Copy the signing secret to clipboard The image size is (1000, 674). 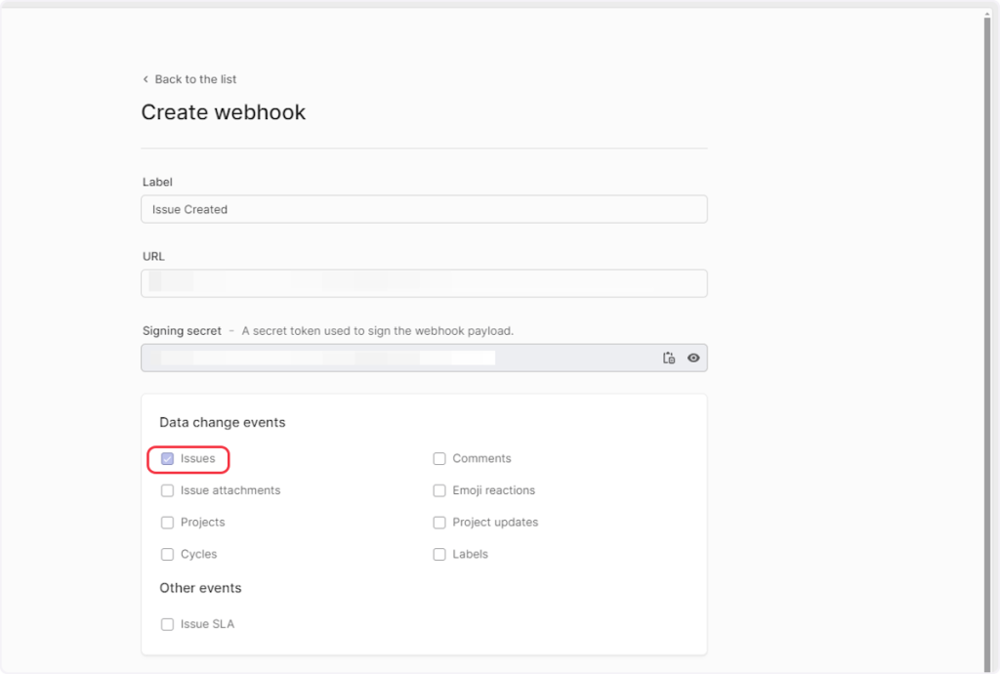pos(669,358)
